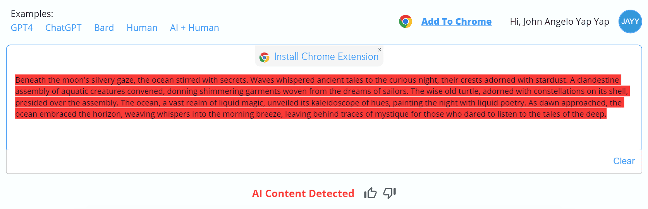Load the GPT4 example text

pos(22,28)
